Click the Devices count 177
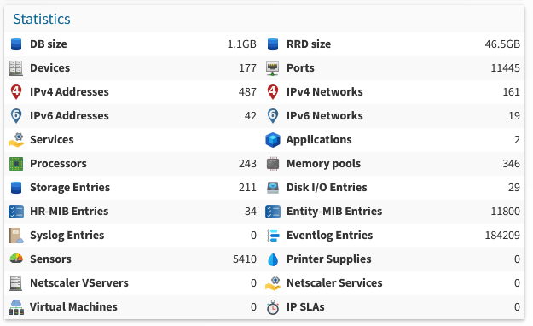This screenshot has width=533, height=326. click(247, 68)
